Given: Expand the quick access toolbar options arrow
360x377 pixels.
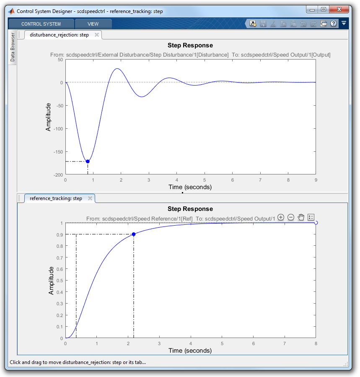Looking at the screenshot, I should (344, 23).
